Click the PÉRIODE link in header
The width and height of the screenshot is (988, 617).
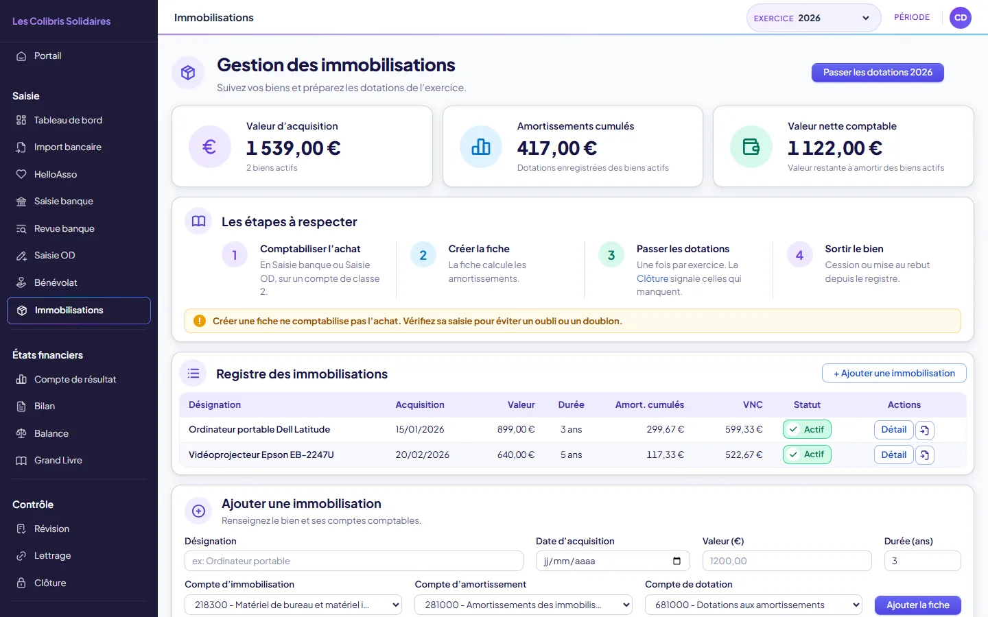pyautogui.click(x=912, y=18)
